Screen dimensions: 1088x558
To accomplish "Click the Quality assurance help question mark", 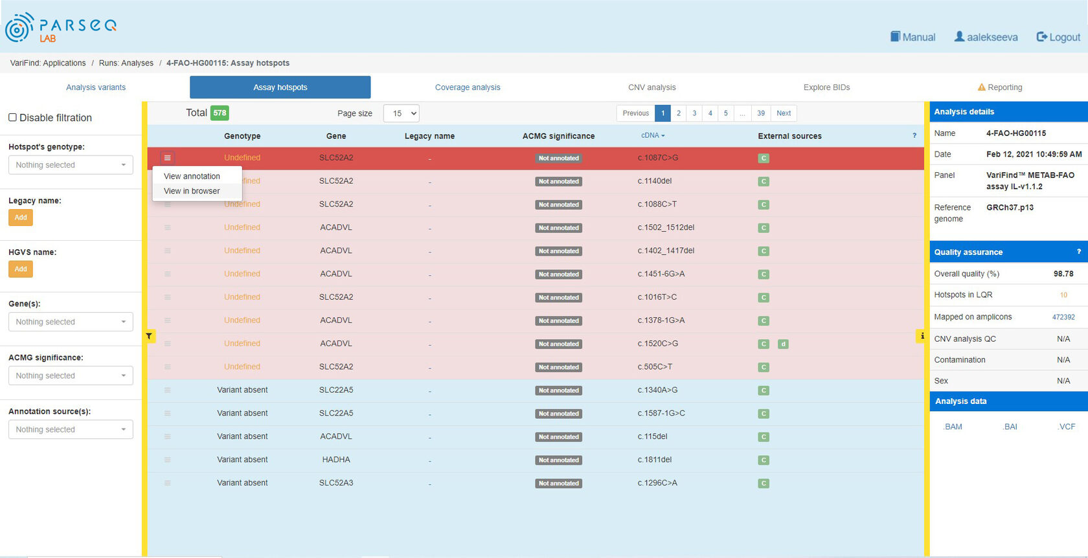I will click(x=1078, y=252).
